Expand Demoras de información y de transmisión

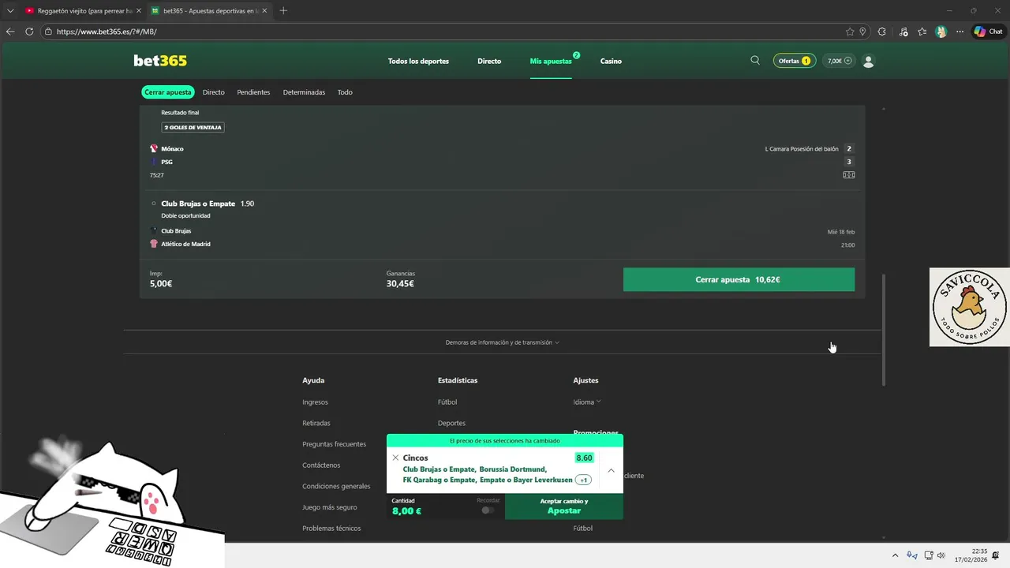pos(502,342)
